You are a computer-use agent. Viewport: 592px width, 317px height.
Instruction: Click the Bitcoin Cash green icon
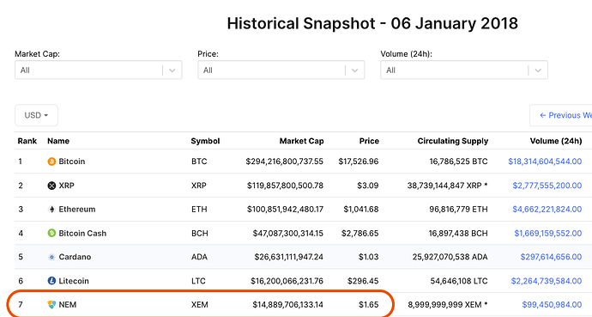pyautogui.click(x=51, y=233)
